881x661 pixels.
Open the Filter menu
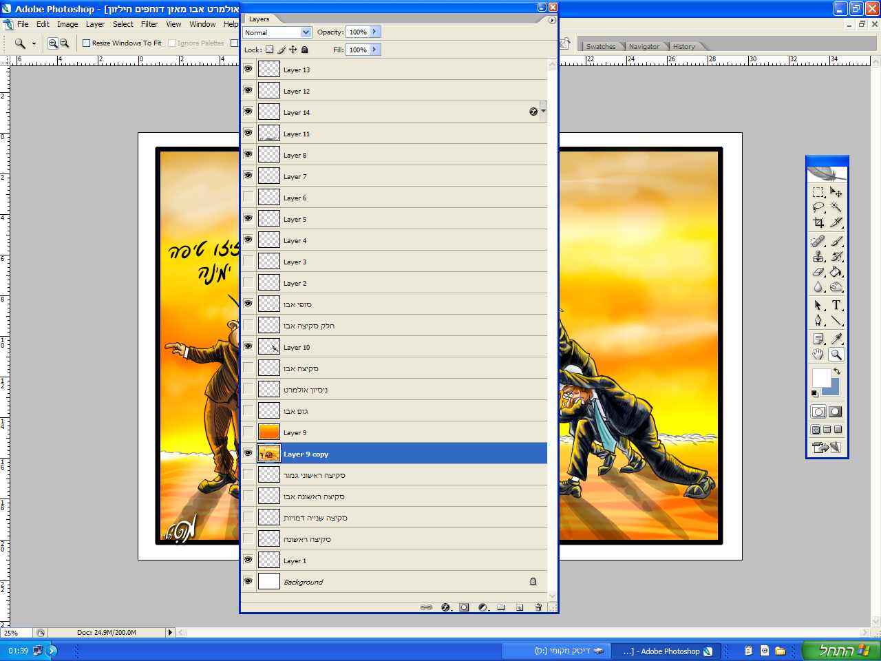(x=149, y=24)
